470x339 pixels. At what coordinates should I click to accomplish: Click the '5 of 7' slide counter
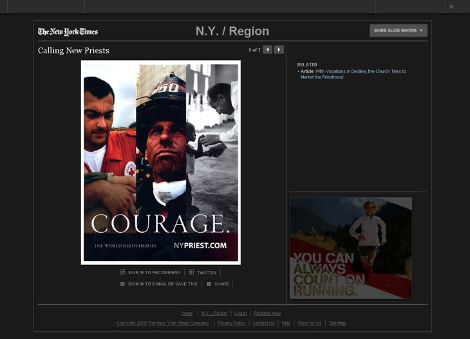[x=254, y=50]
